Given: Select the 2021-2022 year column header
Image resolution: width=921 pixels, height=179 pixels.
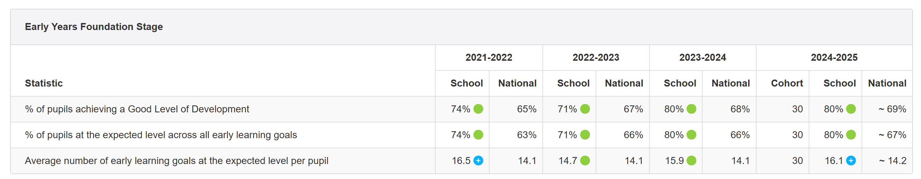Looking at the screenshot, I should point(488,58).
